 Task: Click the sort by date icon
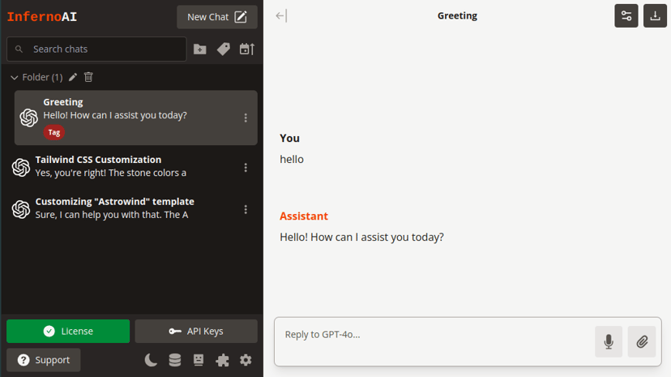pyautogui.click(x=247, y=49)
